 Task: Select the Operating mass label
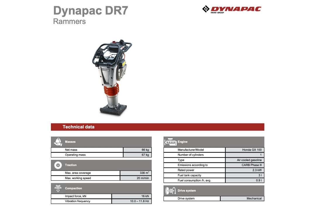pos(75,155)
